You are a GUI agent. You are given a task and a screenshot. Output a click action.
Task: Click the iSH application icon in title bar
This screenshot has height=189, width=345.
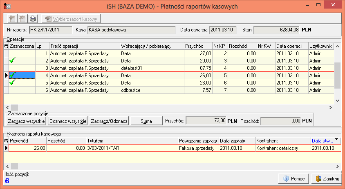pos(7,6)
